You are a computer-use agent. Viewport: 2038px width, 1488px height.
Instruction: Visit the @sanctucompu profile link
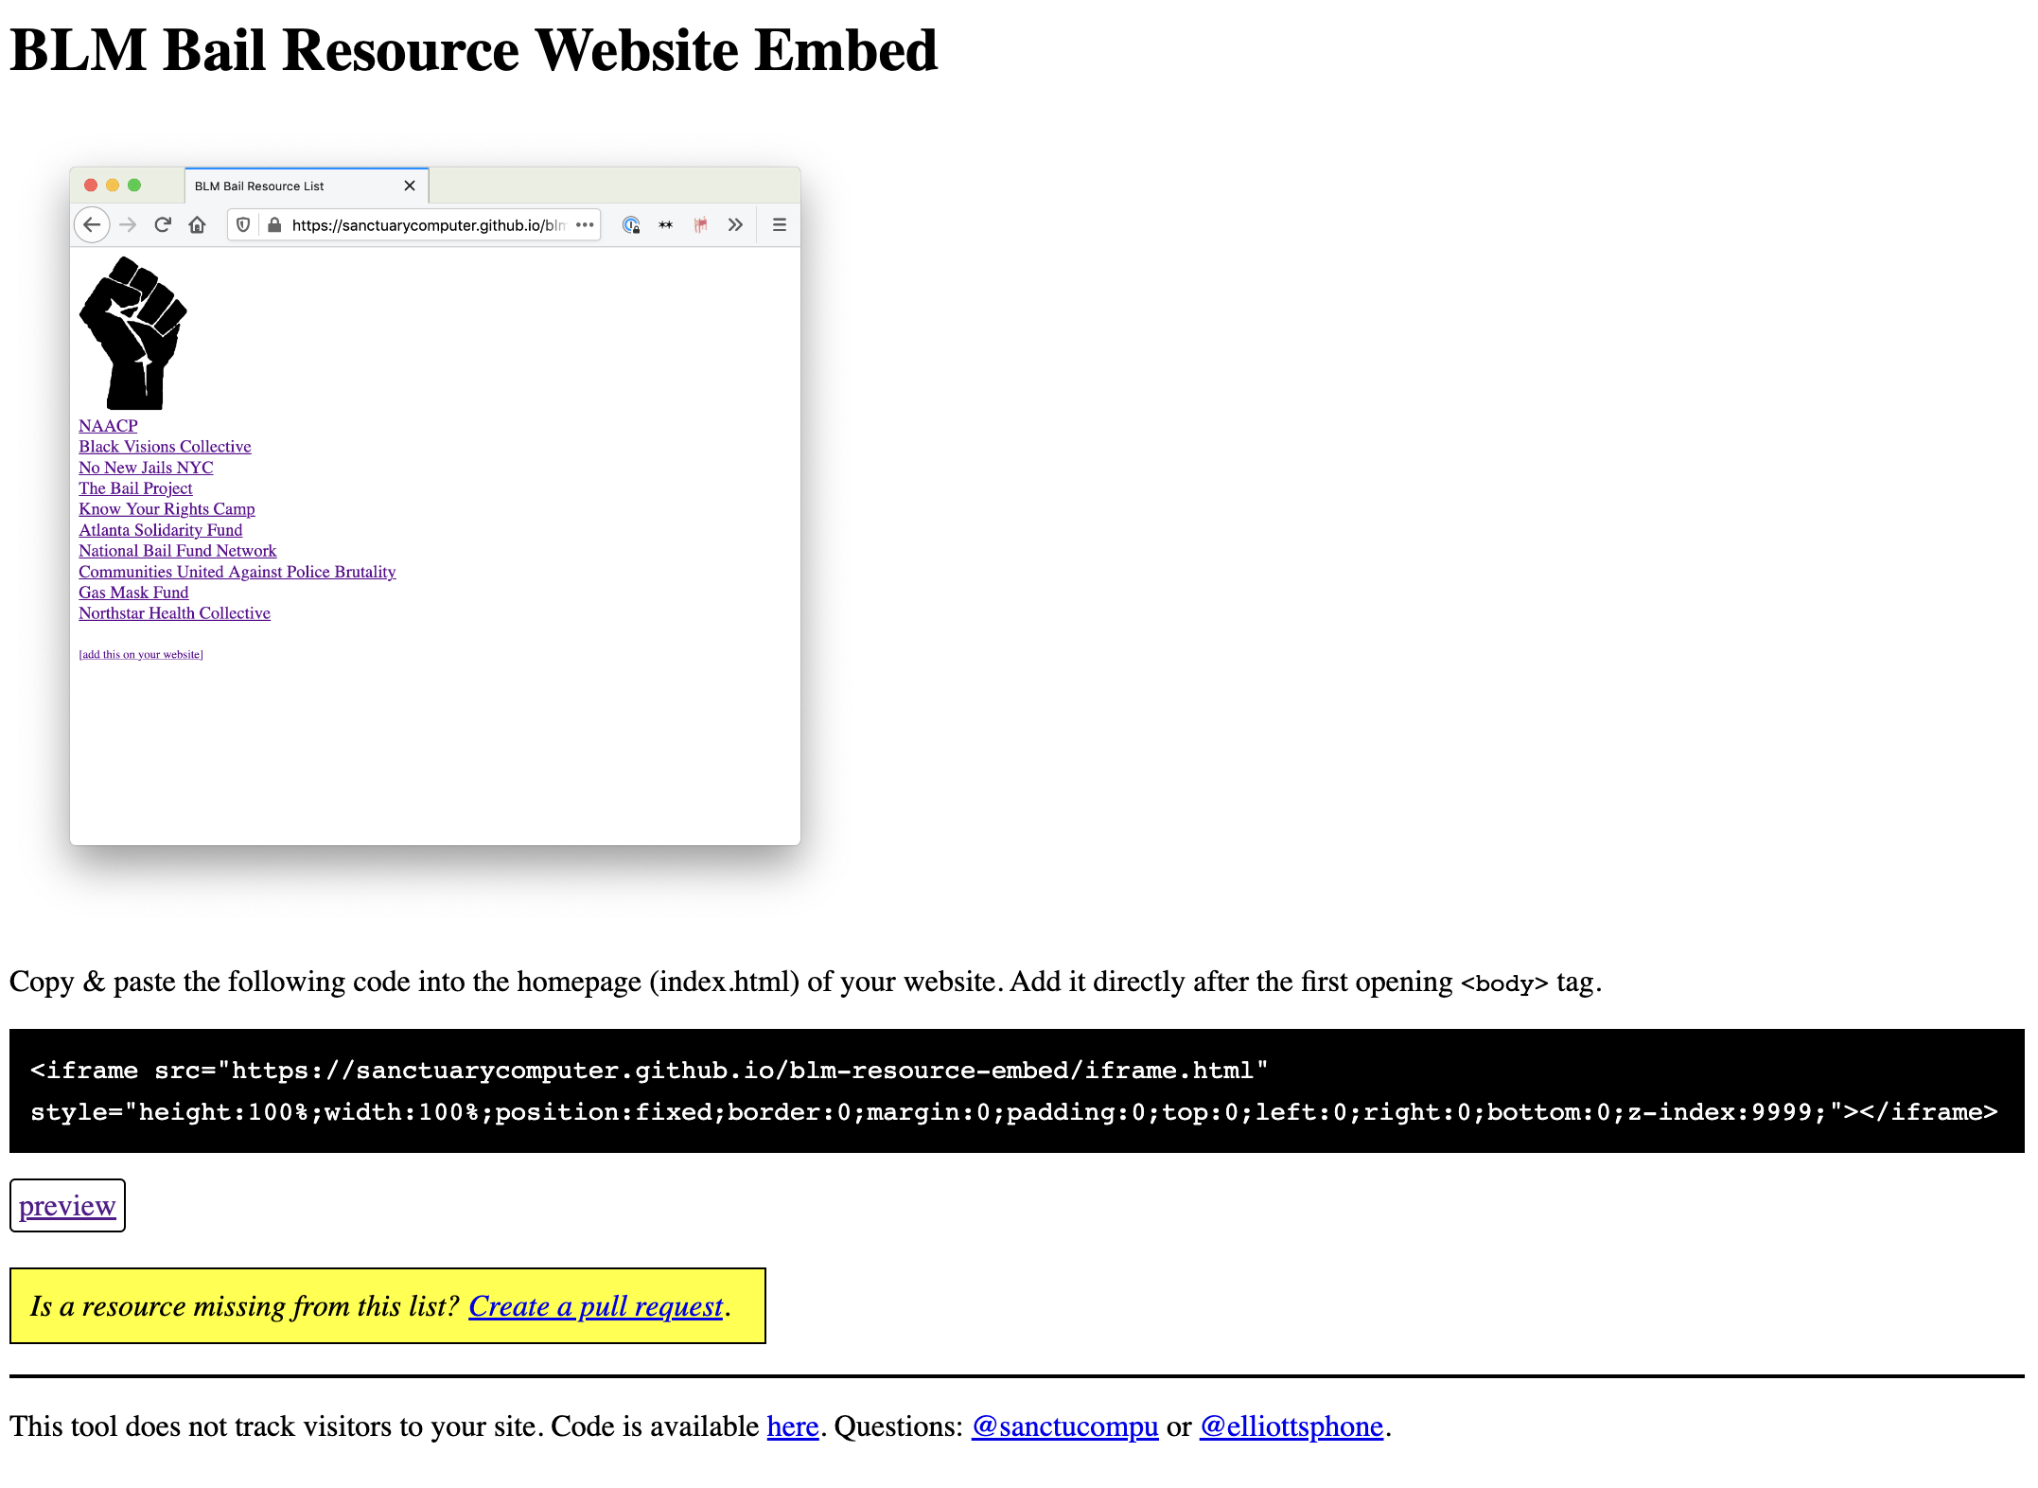click(x=1064, y=1426)
